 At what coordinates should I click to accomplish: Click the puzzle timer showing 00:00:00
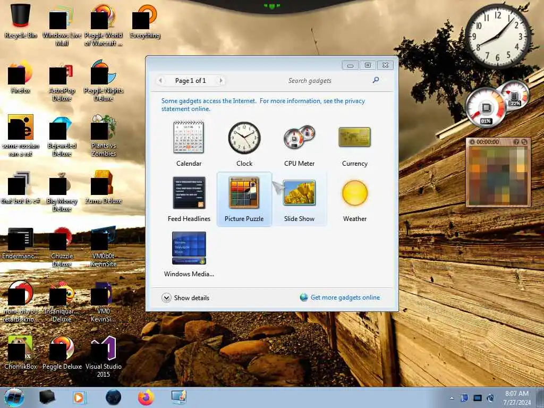488,142
